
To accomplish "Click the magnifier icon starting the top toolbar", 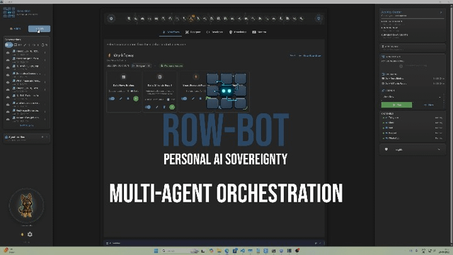I will (x=129, y=18).
